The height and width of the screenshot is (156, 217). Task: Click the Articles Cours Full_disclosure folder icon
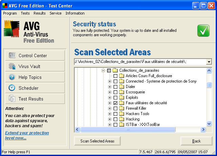tap(121, 76)
